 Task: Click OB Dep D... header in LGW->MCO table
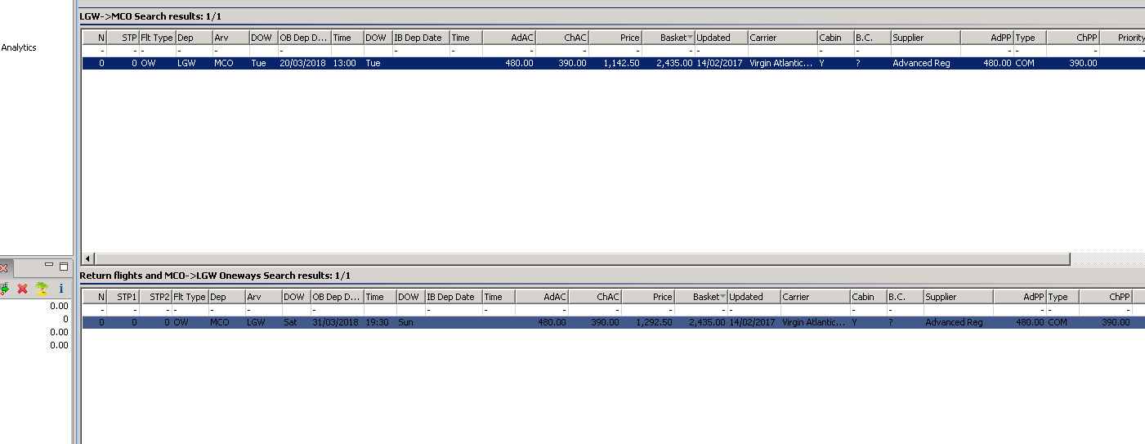[304, 38]
